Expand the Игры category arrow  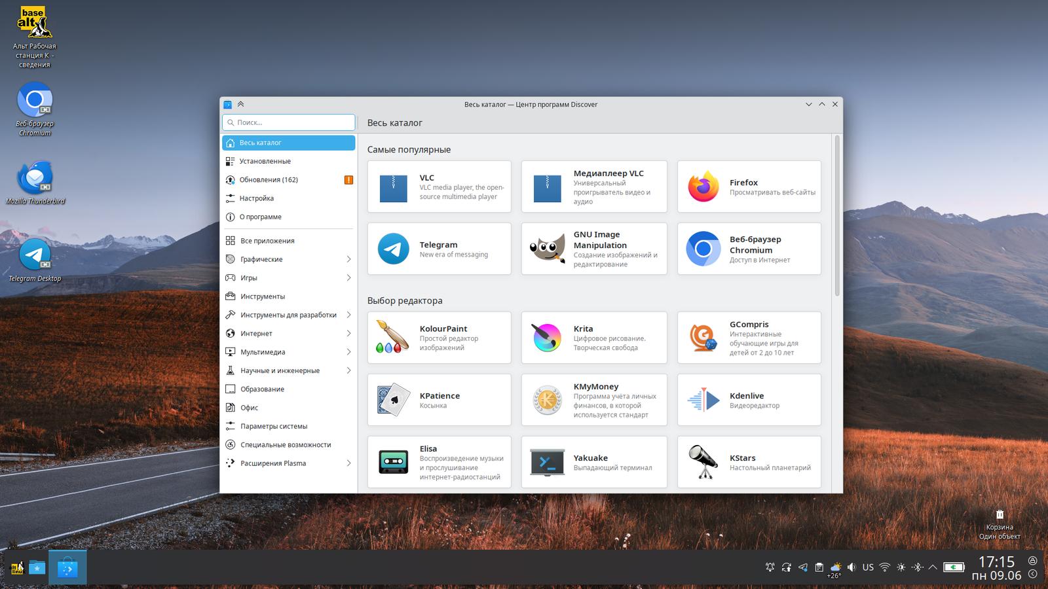348,277
